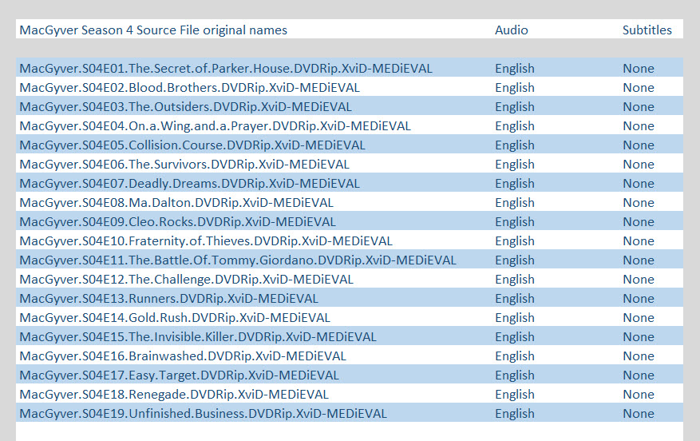Click the Subtitles column header
Image resolution: width=700 pixels, height=441 pixels.
[647, 30]
